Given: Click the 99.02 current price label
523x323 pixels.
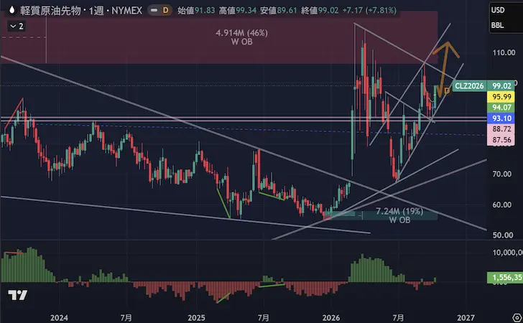Looking at the screenshot, I should click(501, 85).
